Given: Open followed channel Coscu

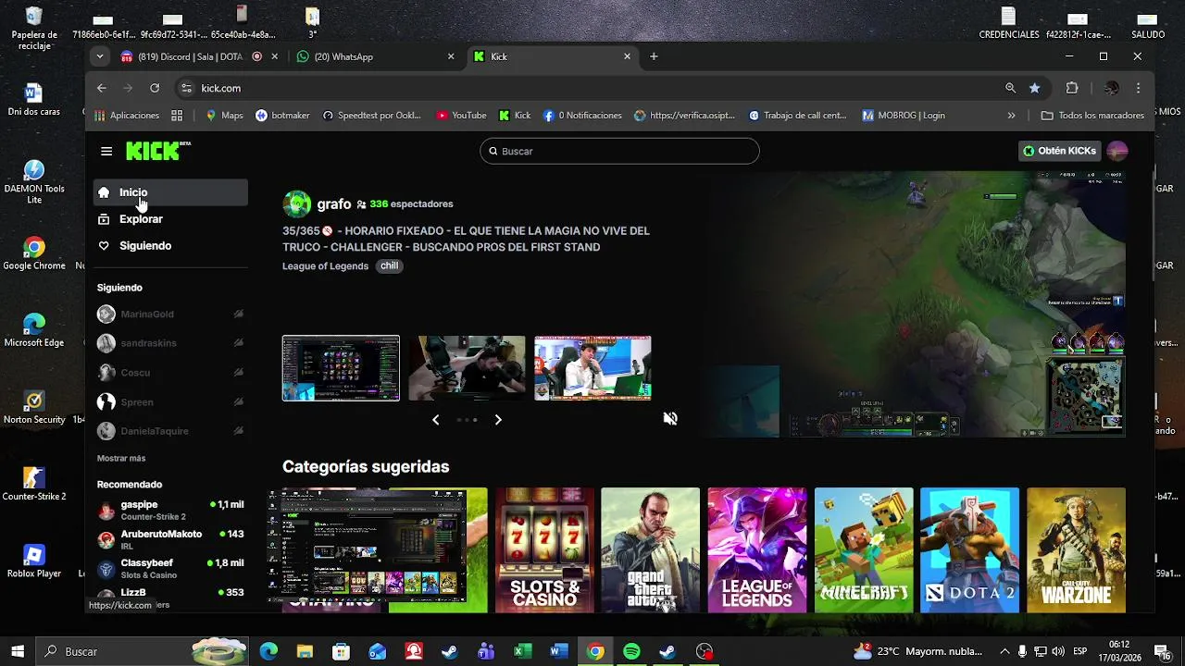Looking at the screenshot, I should 170,373.
